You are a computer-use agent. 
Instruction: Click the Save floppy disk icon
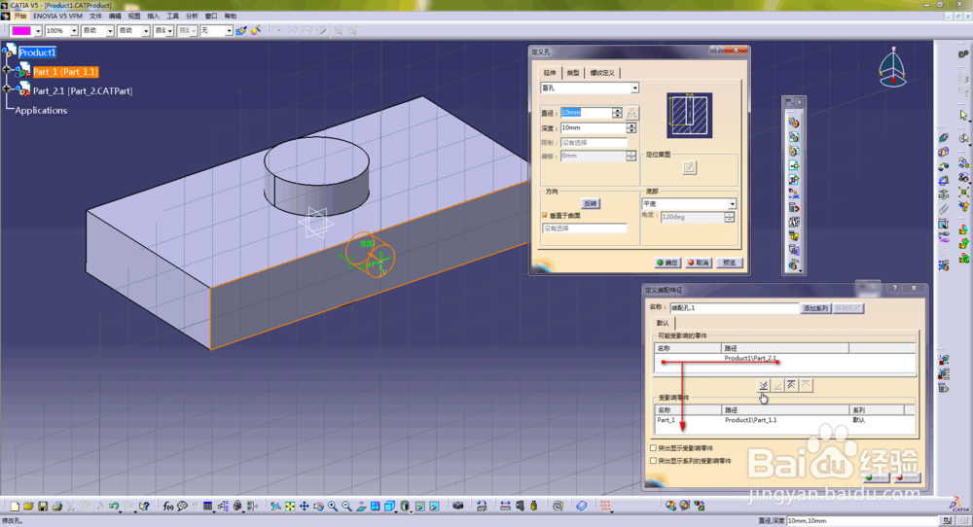tap(43, 507)
